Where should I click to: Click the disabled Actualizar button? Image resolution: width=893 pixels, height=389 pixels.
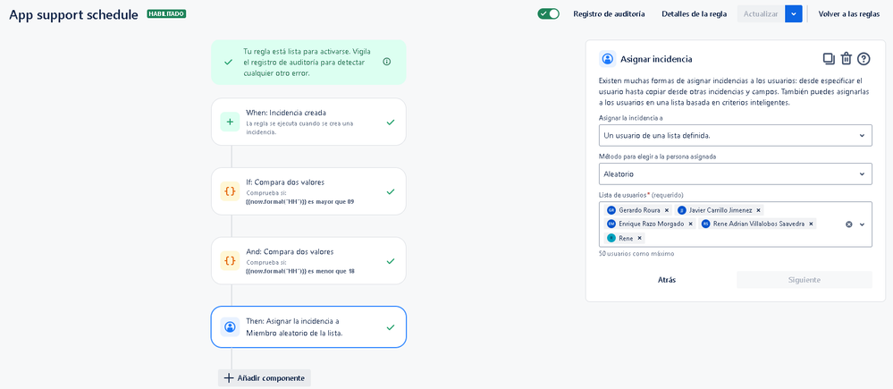(761, 14)
